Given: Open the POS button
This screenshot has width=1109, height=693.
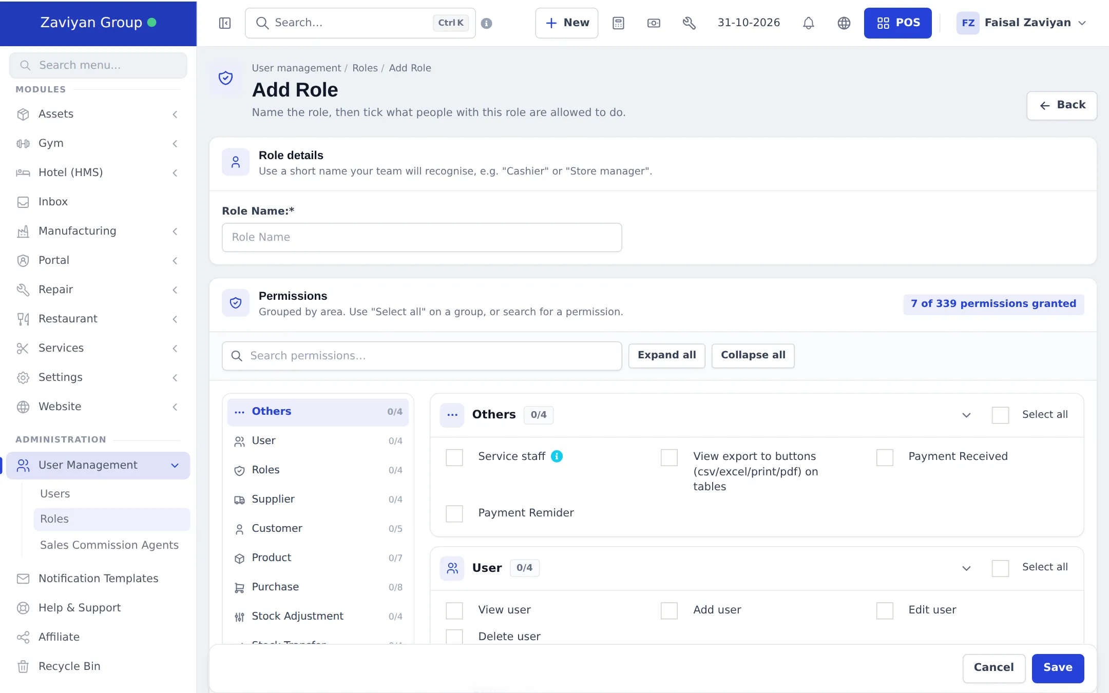Looking at the screenshot, I should (x=897, y=23).
